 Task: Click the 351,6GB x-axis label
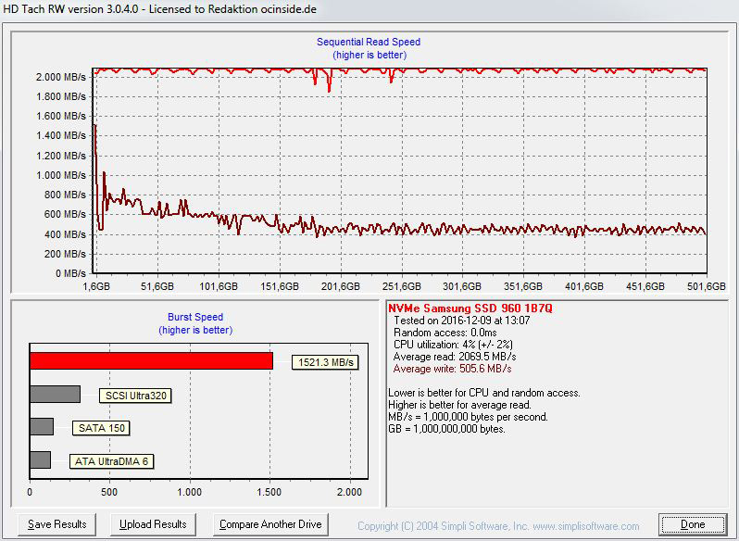tap(523, 286)
